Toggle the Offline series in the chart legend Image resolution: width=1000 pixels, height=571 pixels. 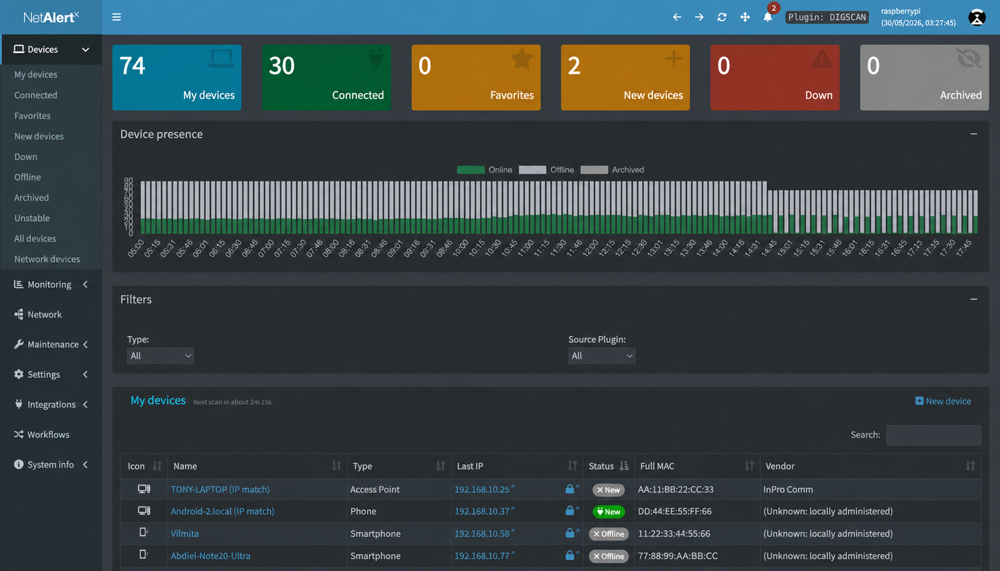pyautogui.click(x=546, y=170)
